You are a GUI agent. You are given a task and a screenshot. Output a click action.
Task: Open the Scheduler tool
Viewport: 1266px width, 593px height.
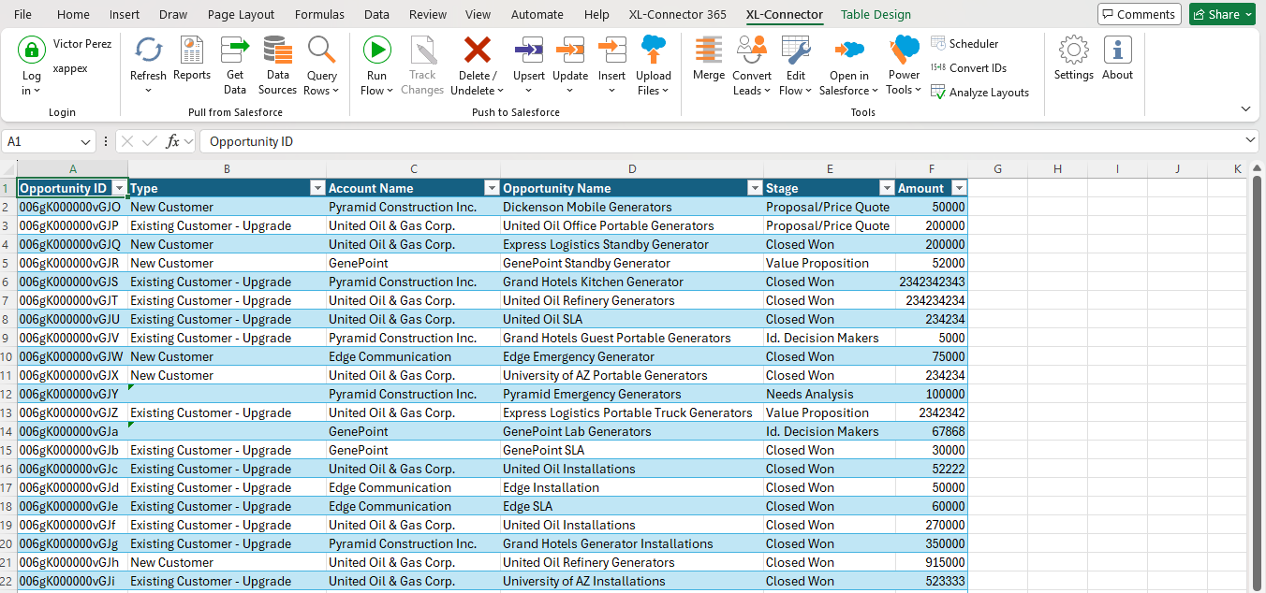(x=964, y=44)
